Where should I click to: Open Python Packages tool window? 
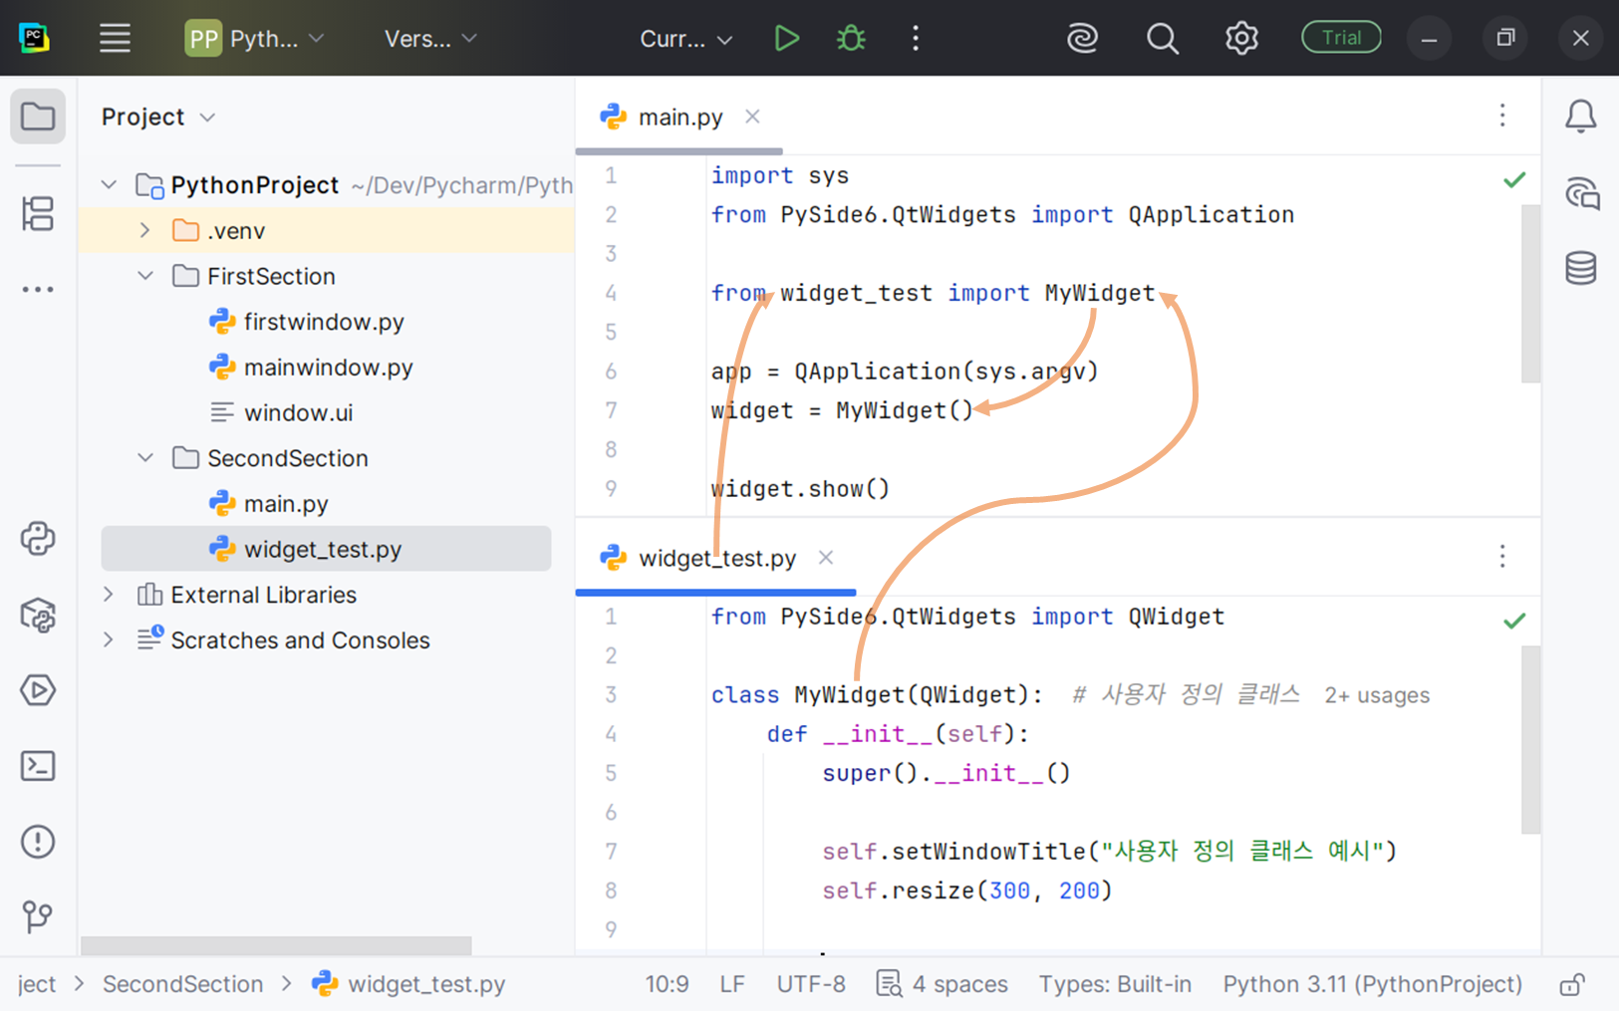[38, 615]
